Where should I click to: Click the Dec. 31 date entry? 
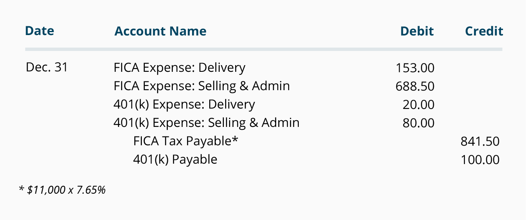(x=46, y=67)
